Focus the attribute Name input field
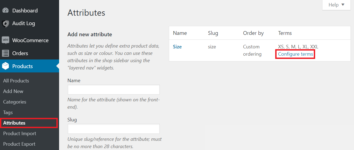 114,90
